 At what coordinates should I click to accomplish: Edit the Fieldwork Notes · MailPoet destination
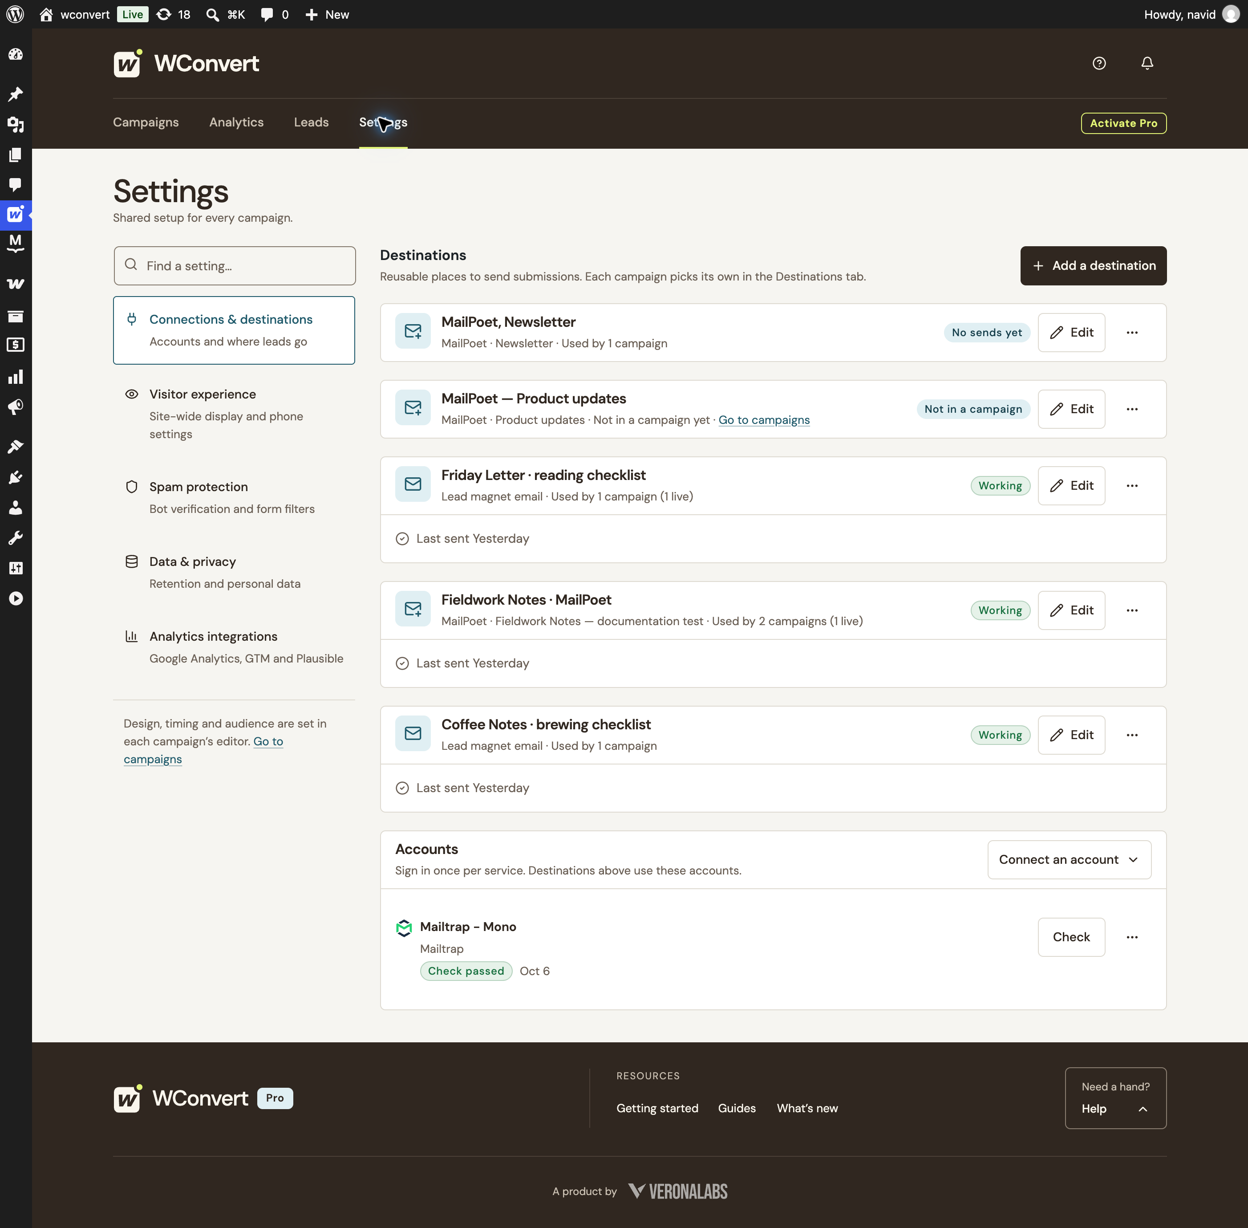(1071, 610)
